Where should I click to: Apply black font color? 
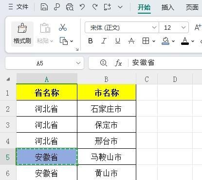click(x=185, y=41)
